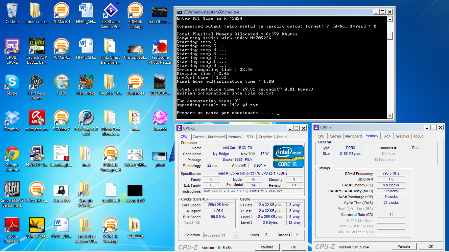Switch to Caches tab in left CPU-Z
449x252 pixels.
coord(198,137)
